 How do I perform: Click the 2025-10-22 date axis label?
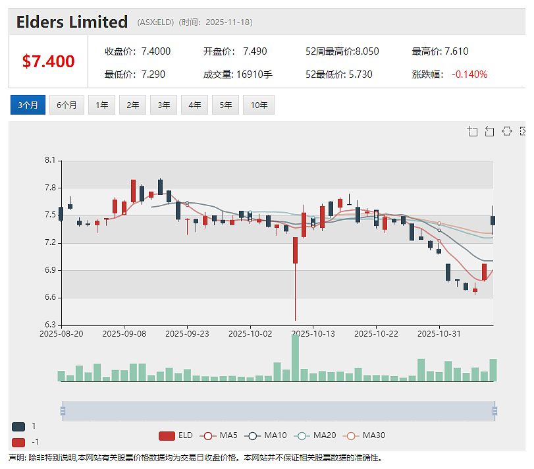pos(377,334)
